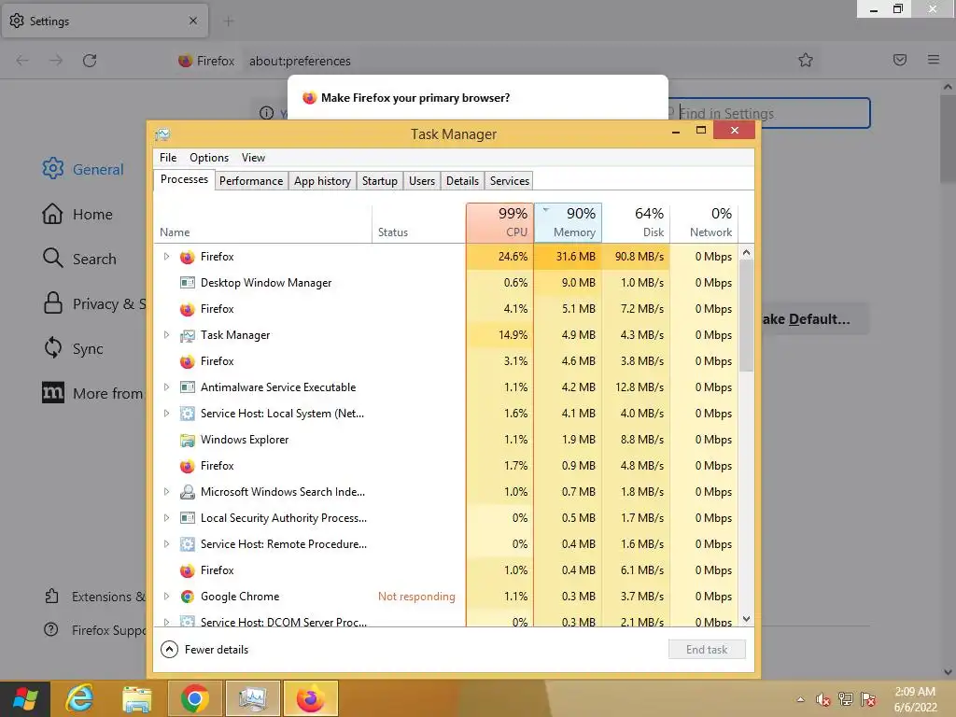Click the Windows Explorer process icon
Screen dimensions: 956x717
pyautogui.click(x=187, y=440)
